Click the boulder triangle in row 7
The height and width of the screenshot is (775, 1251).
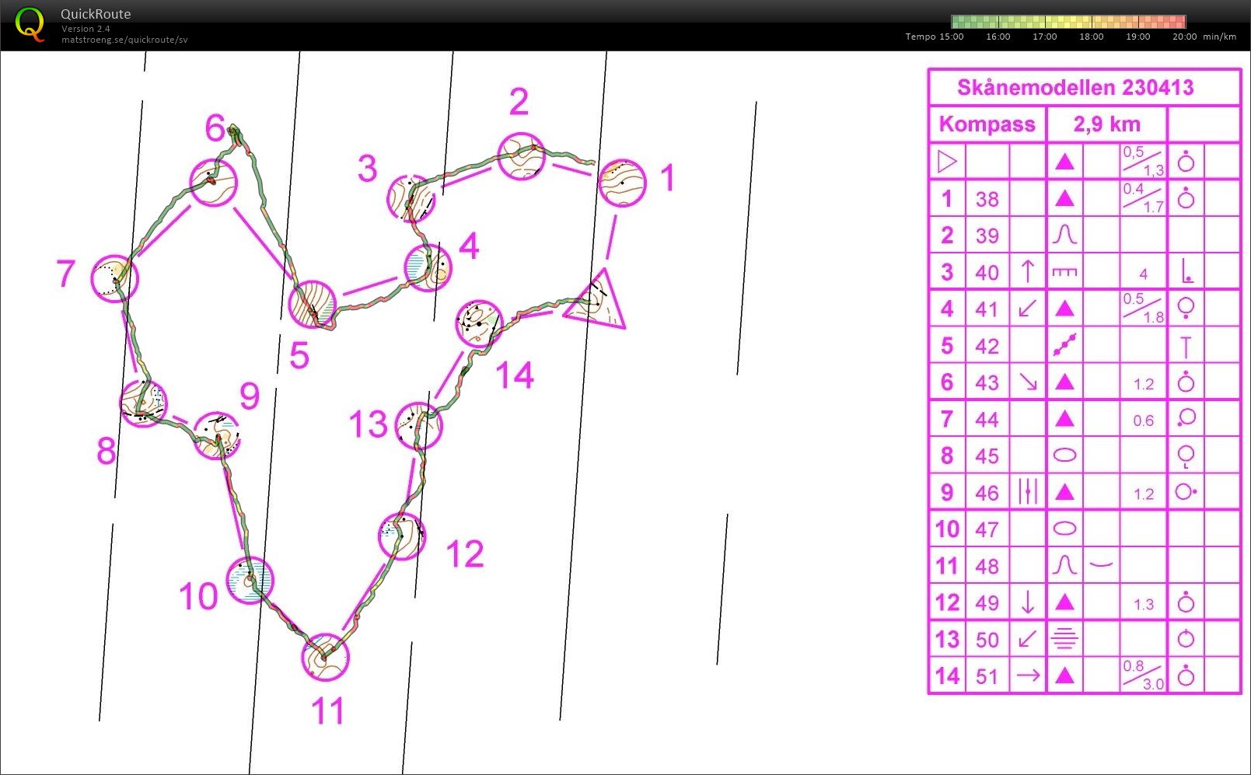tap(1064, 419)
